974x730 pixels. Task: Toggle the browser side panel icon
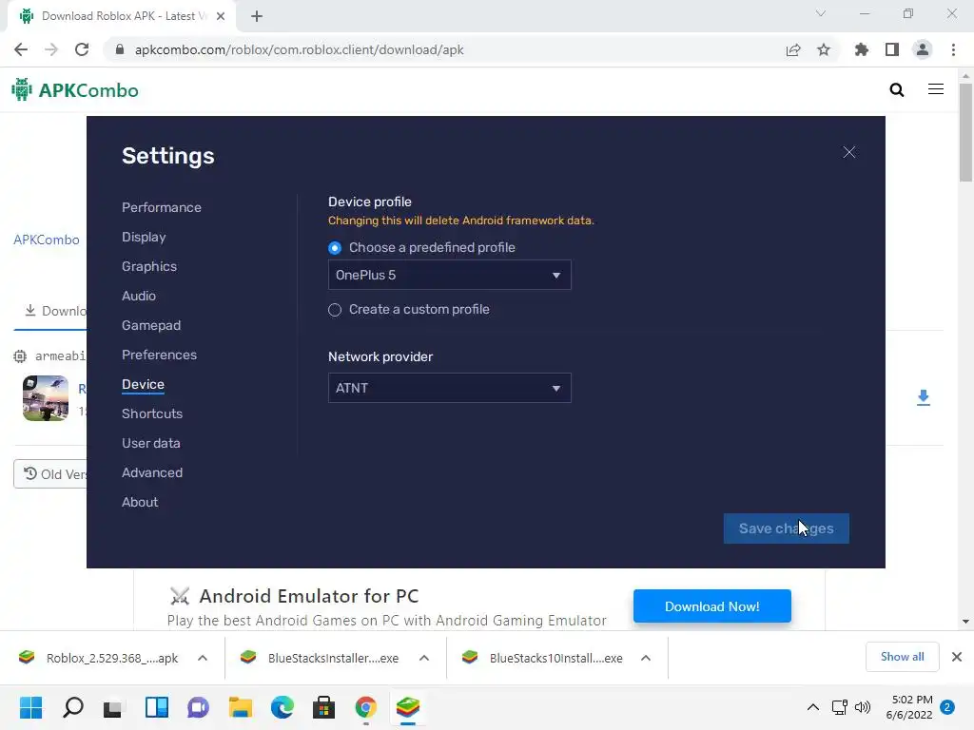click(892, 49)
